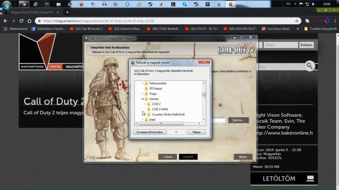Open Chrome from the taskbar
Image resolution: width=339 pixels, height=190 pixels.
coord(24,4)
